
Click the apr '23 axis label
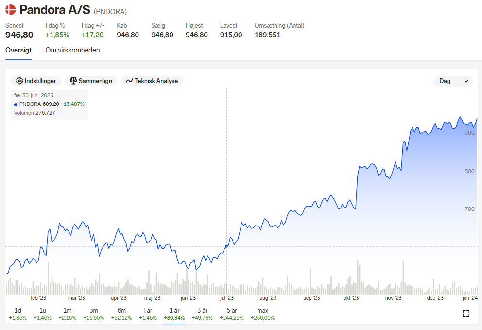pyautogui.click(x=119, y=298)
